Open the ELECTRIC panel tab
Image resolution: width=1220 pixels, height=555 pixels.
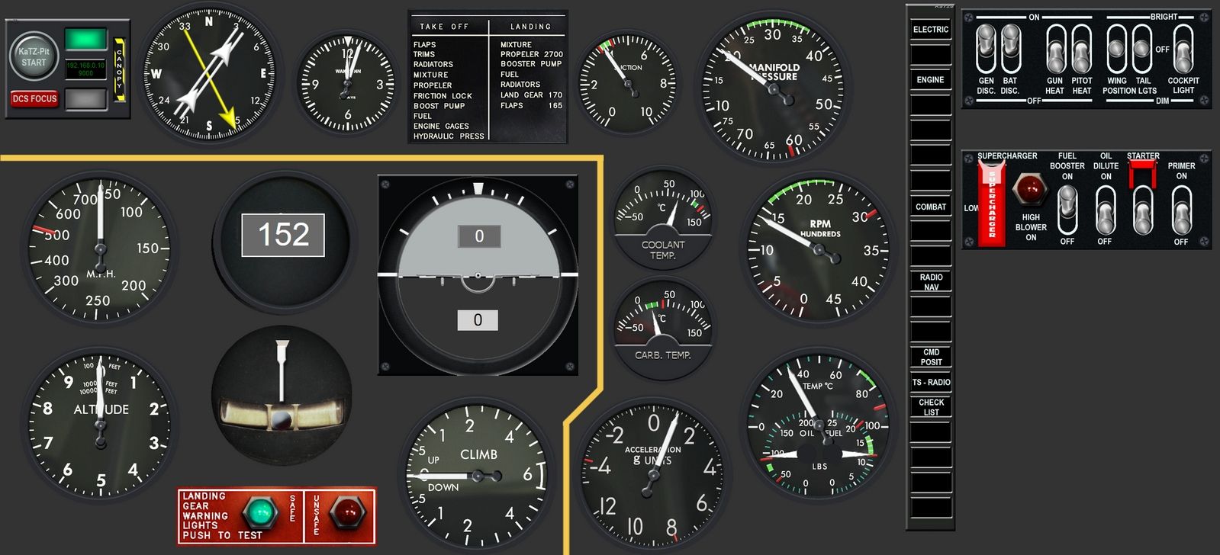(x=930, y=30)
